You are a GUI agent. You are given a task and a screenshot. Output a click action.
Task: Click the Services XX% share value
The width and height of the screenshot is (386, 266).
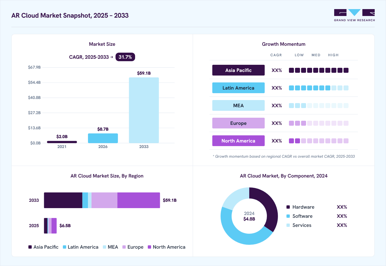pos(342,225)
